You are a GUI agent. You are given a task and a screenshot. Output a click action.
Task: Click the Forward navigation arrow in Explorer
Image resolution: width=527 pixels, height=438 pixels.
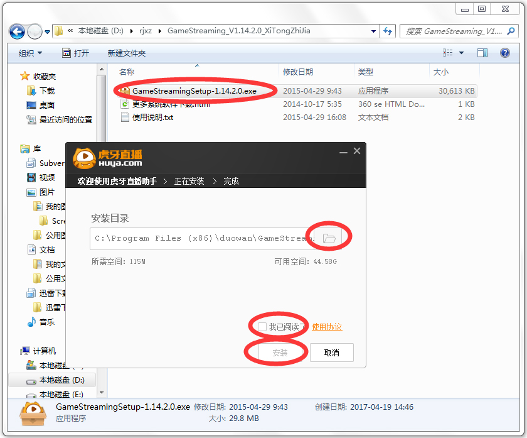point(35,31)
